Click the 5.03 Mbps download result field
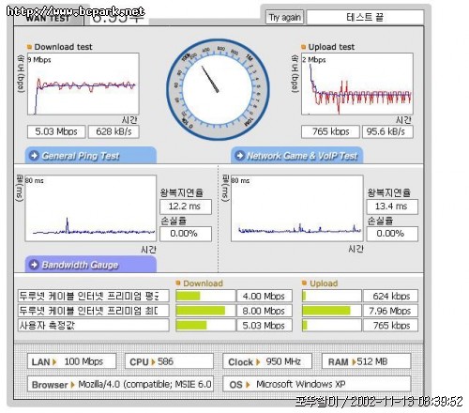Screen dimensions: 469x413 [56, 131]
